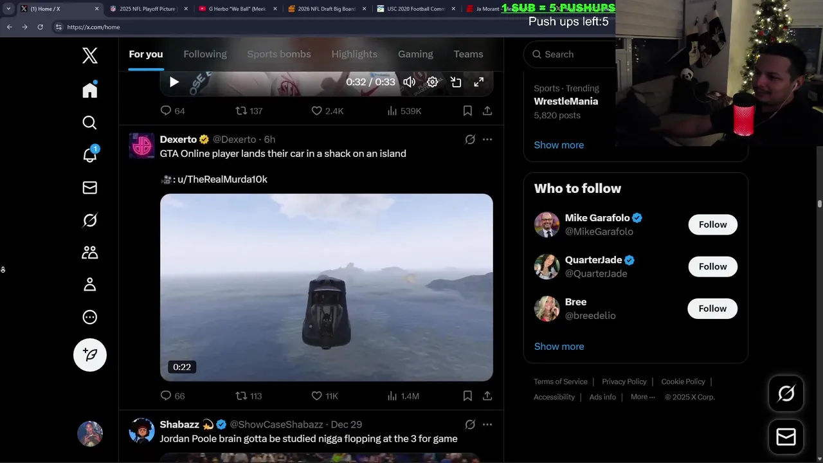Expand the footer More menu

(642, 397)
